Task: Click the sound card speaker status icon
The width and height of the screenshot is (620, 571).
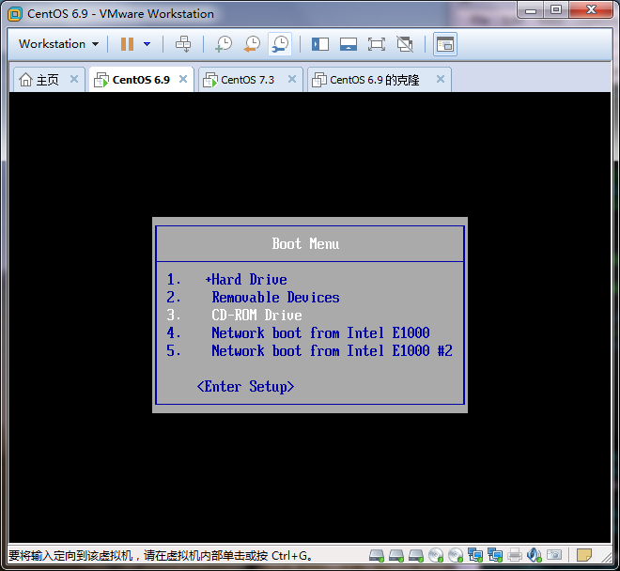Action: click(x=535, y=556)
